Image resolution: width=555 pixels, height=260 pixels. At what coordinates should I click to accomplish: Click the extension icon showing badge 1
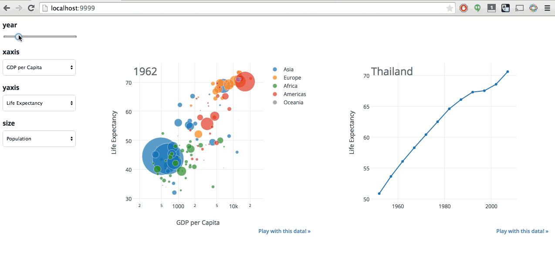[491, 8]
